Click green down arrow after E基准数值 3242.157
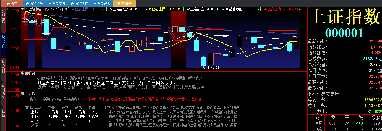 click(x=261, y=9)
